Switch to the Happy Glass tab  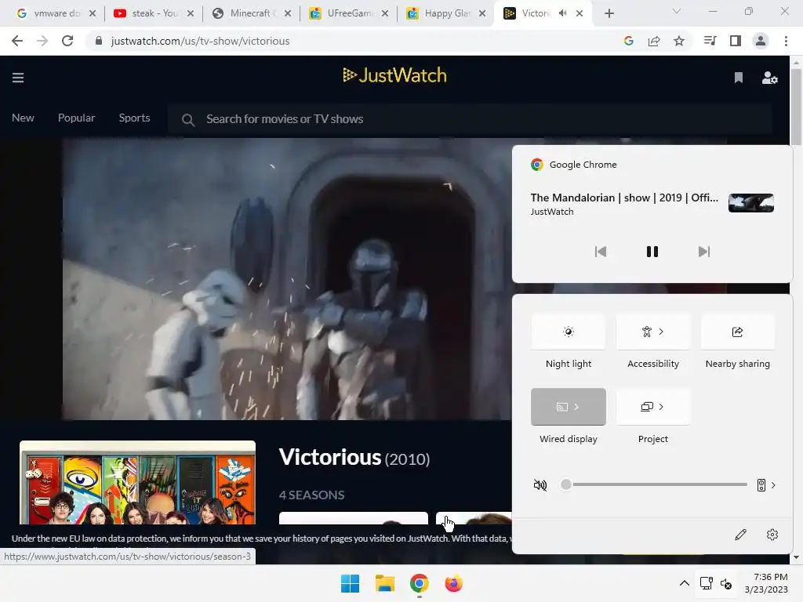point(445,13)
